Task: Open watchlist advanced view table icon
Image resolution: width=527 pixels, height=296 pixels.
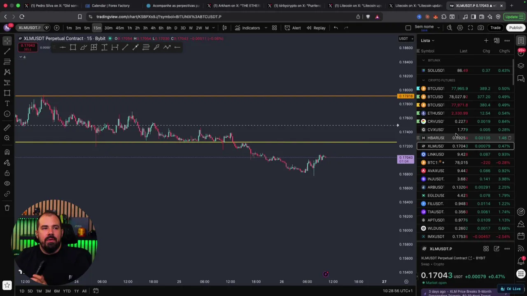Action: click(x=497, y=41)
